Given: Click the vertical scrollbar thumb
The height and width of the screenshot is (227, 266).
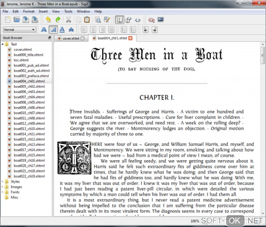Looking at the screenshot, I should (263, 56).
